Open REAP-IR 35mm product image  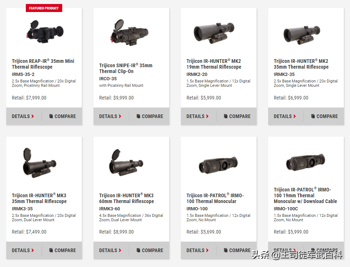tap(44, 31)
